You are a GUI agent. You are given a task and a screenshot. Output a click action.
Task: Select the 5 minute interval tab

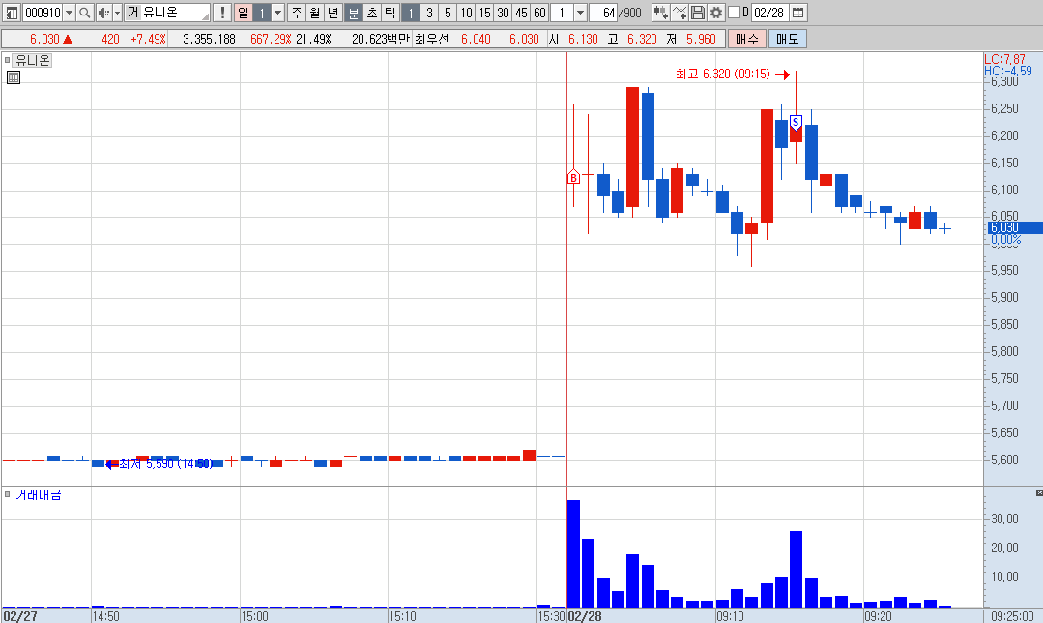(448, 13)
